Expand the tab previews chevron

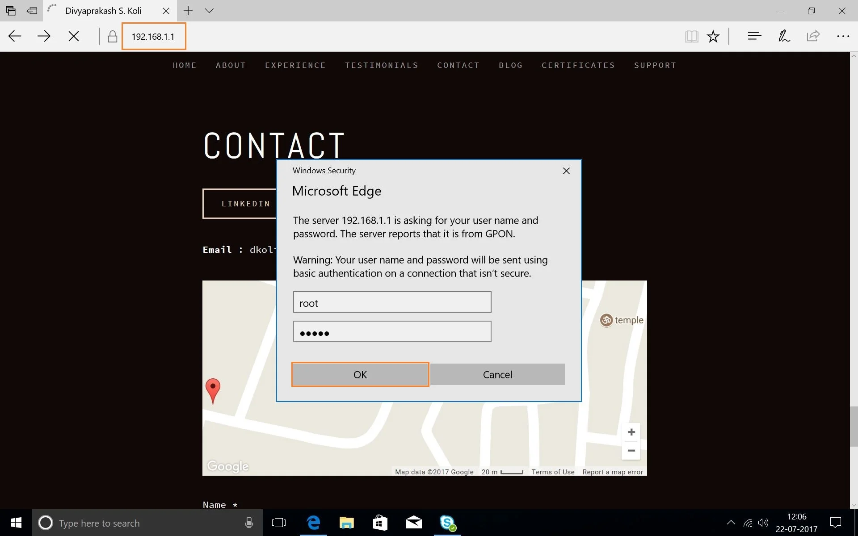click(x=209, y=11)
